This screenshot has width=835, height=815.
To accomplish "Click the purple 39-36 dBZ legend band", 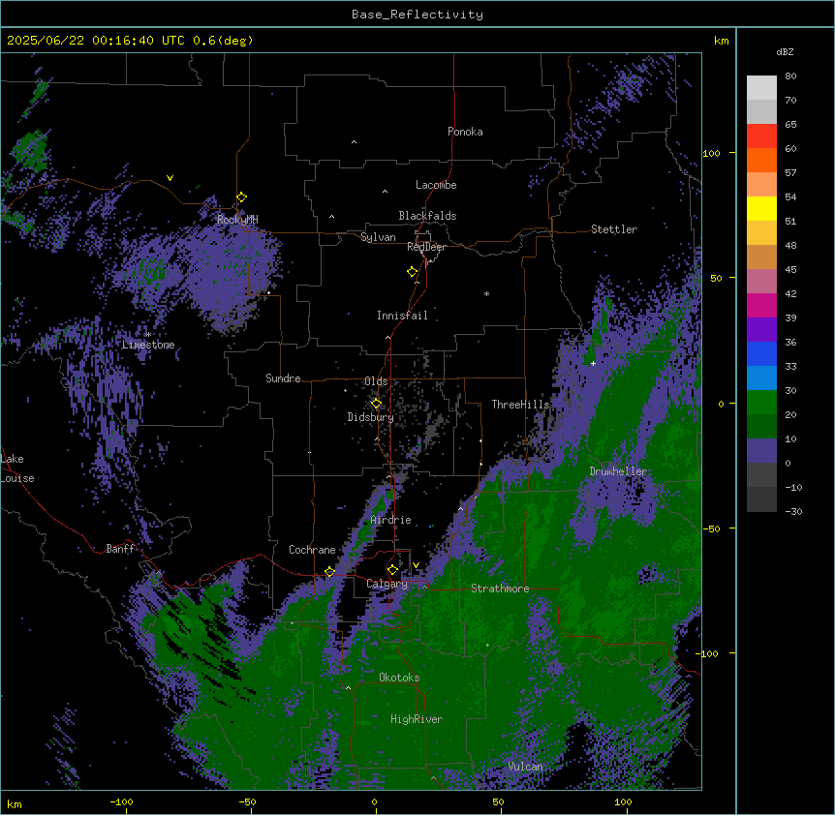I will 761,330.
